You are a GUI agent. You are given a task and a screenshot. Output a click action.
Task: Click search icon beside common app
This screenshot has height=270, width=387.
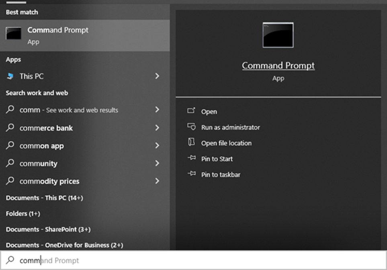click(x=10, y=145)
